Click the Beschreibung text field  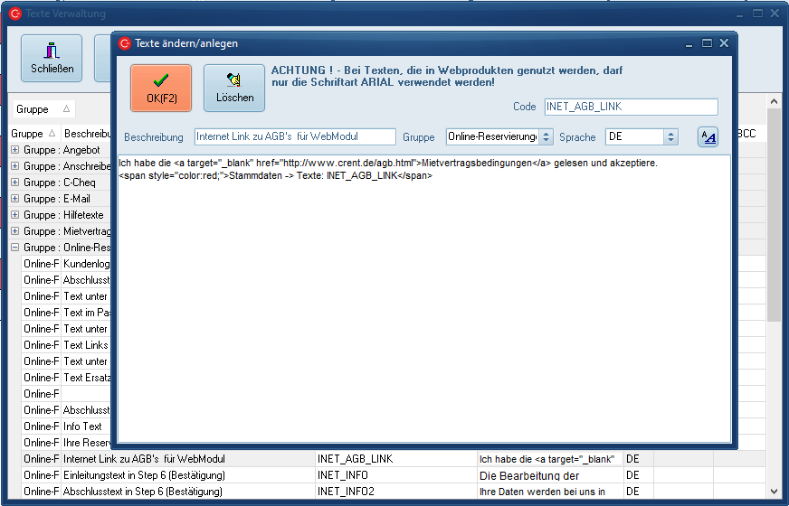[x=295, y=137]
